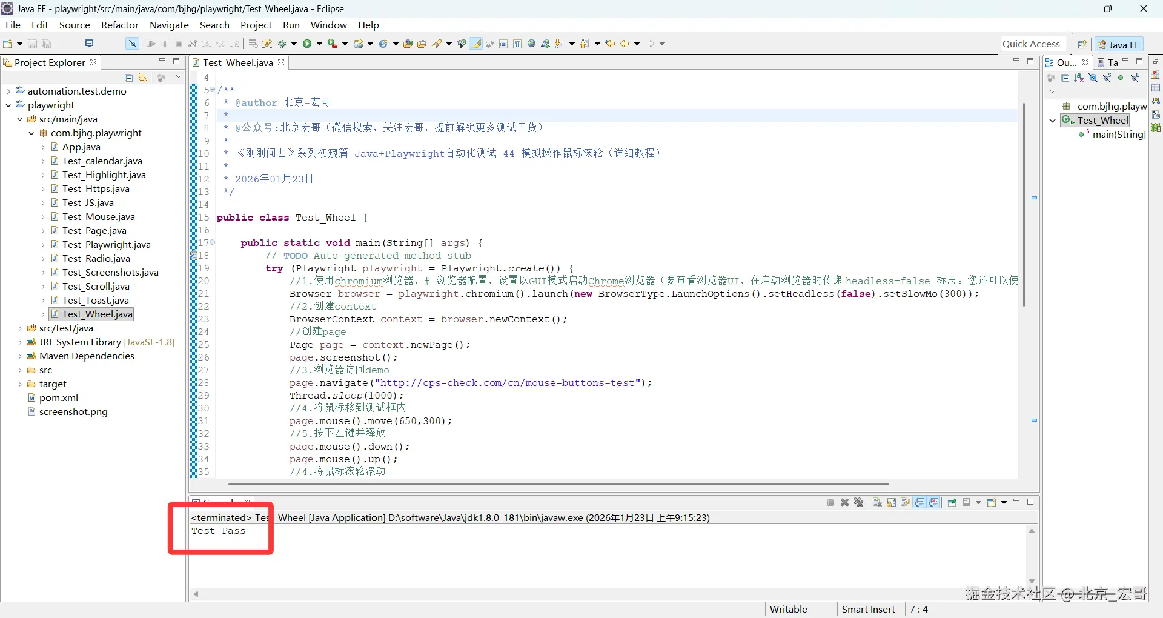The image size is (1163, 618).
Task: Click Sort alphabetically icon in Outline
Action: coord(1079,78)
